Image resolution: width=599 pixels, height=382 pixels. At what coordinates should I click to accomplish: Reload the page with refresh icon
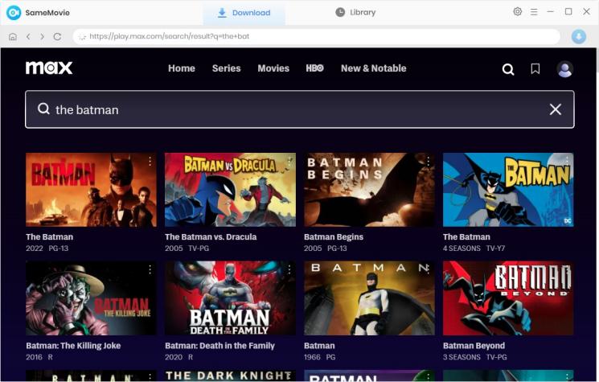(x=57, y=37)
